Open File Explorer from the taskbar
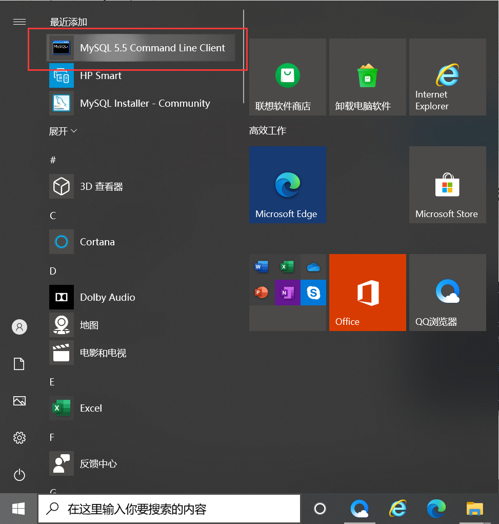The height and width of the screenshot is (524, 499). click(474, 509)
